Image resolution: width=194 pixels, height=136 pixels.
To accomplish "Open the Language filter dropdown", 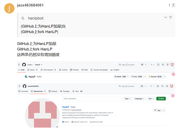I will (139, 99).
